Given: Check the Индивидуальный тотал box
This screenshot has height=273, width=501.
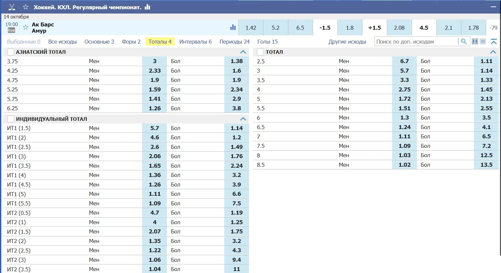Looking at the screenshot, I should tap(11, 119).
